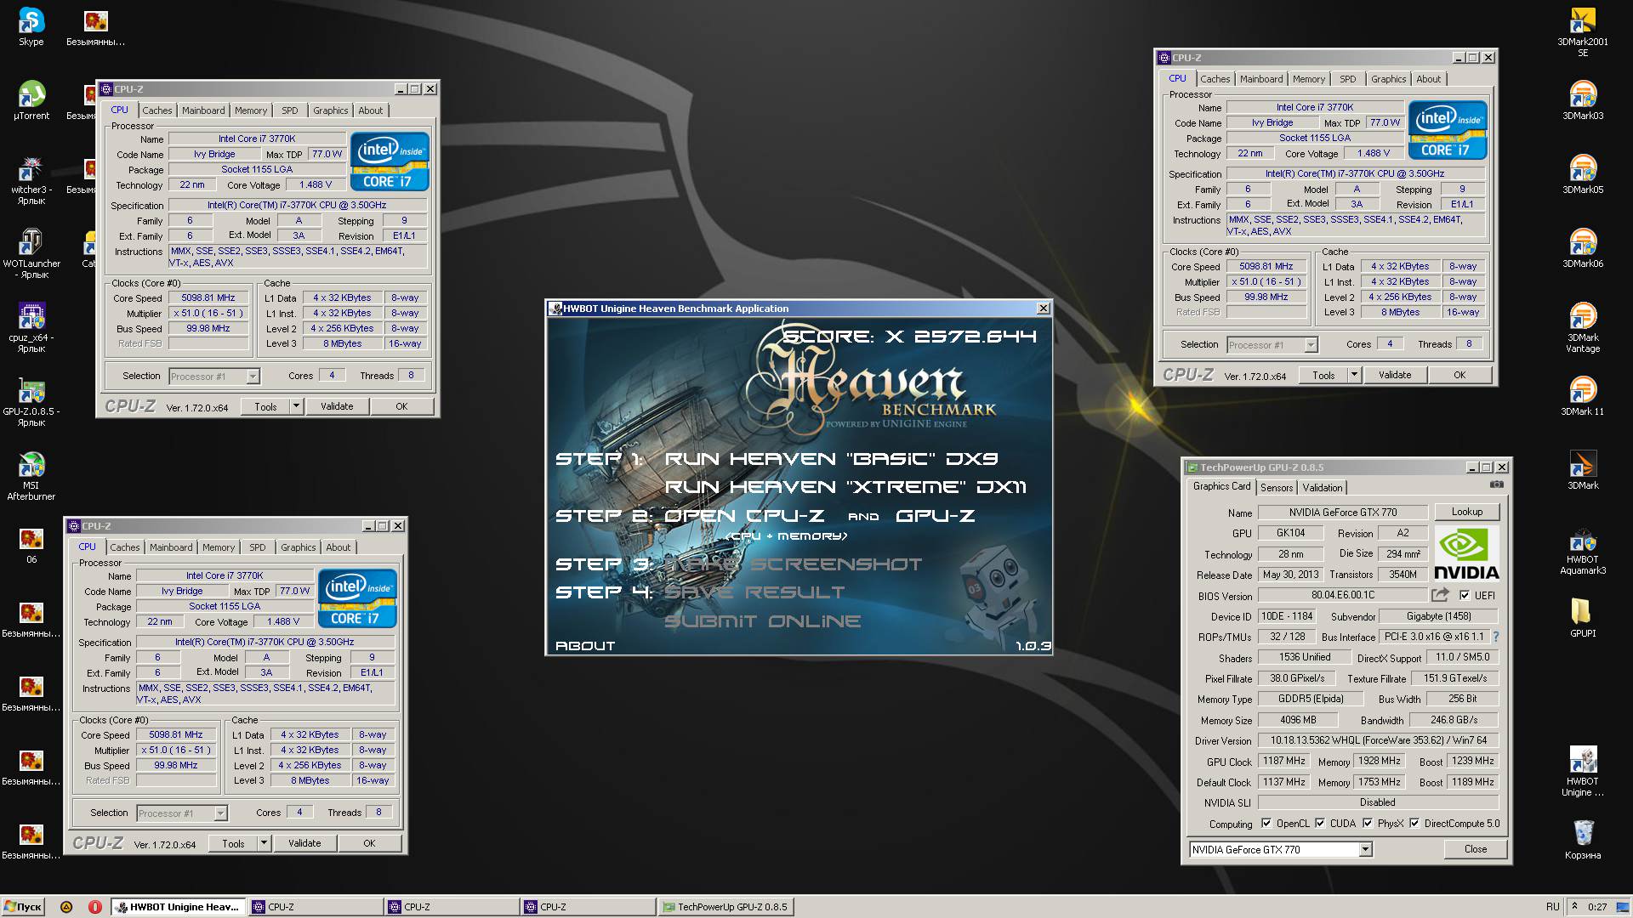Toggle the CUDA checkbox
The image size is (1633, 918).
pyautogui.click(x=1320, y=824)
